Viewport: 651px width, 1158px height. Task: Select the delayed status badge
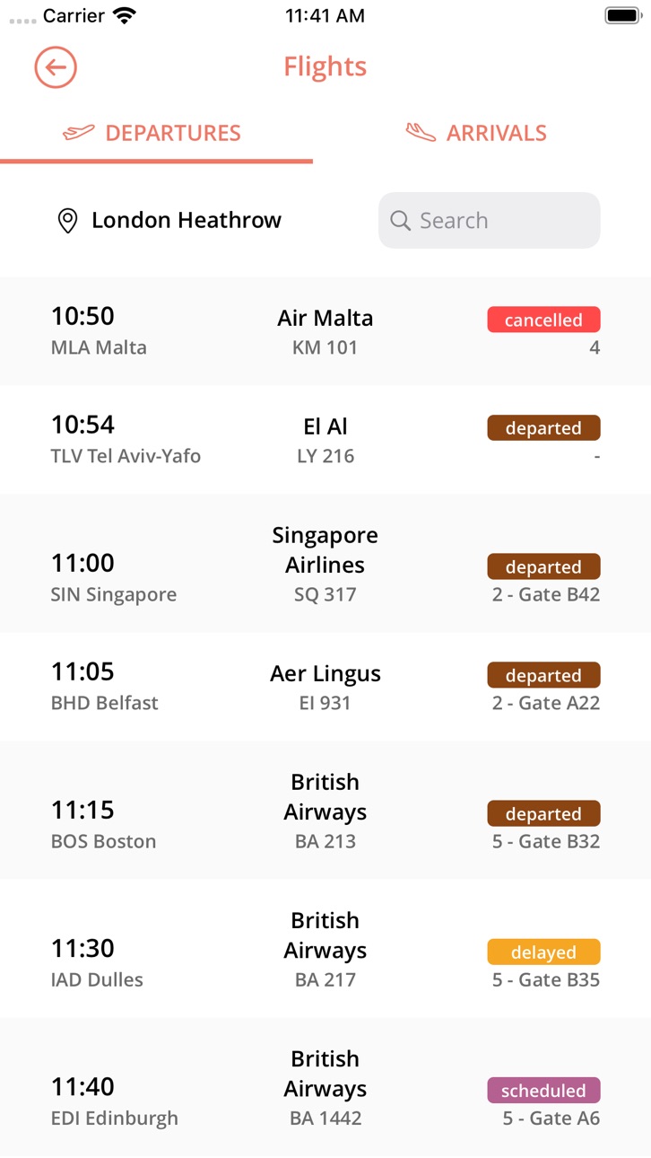click(x=543, y=952)
